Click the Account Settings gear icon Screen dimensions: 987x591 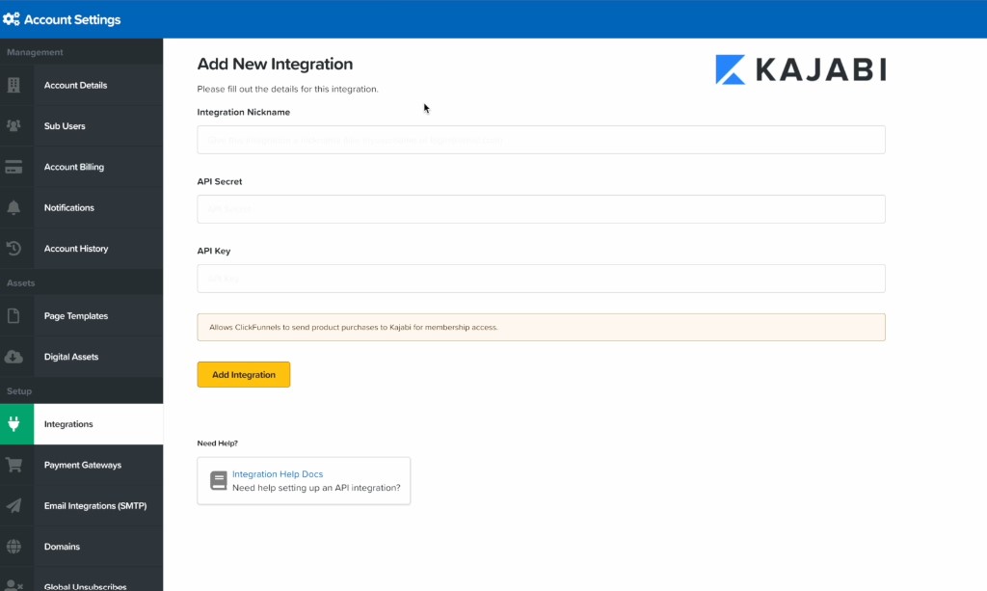(11, 19)
